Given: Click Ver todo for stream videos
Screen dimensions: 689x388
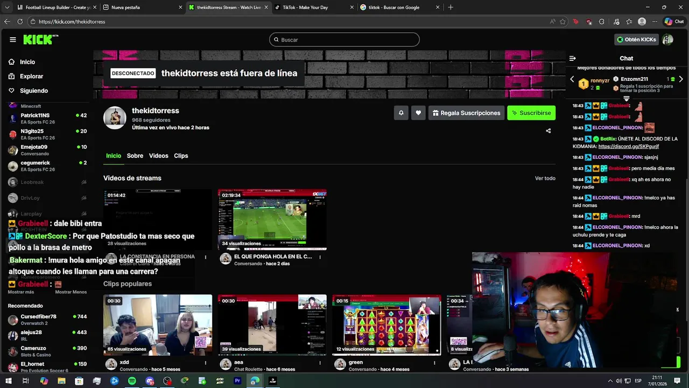Looking at the screenshot, I should (x=545, y=178).
